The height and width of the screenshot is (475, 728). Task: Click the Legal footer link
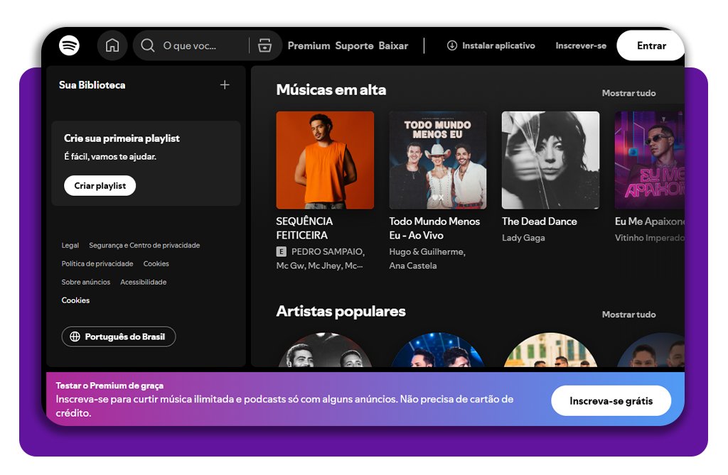coord(70,246)
